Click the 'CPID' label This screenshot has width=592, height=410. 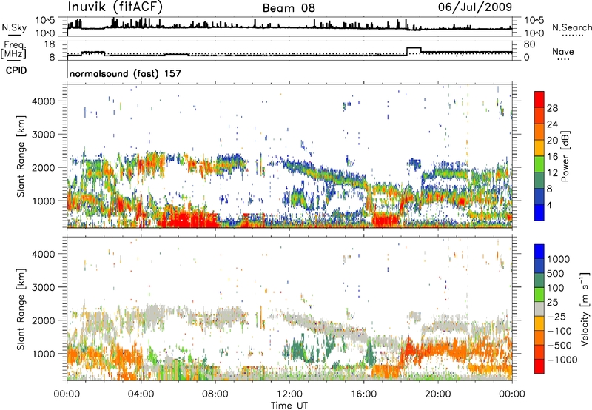point(16,70)
